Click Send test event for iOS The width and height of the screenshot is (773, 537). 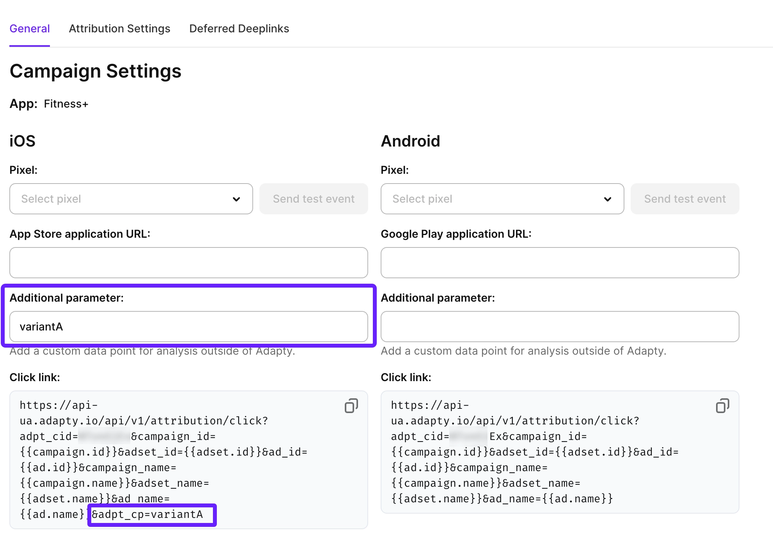[313, 199]
